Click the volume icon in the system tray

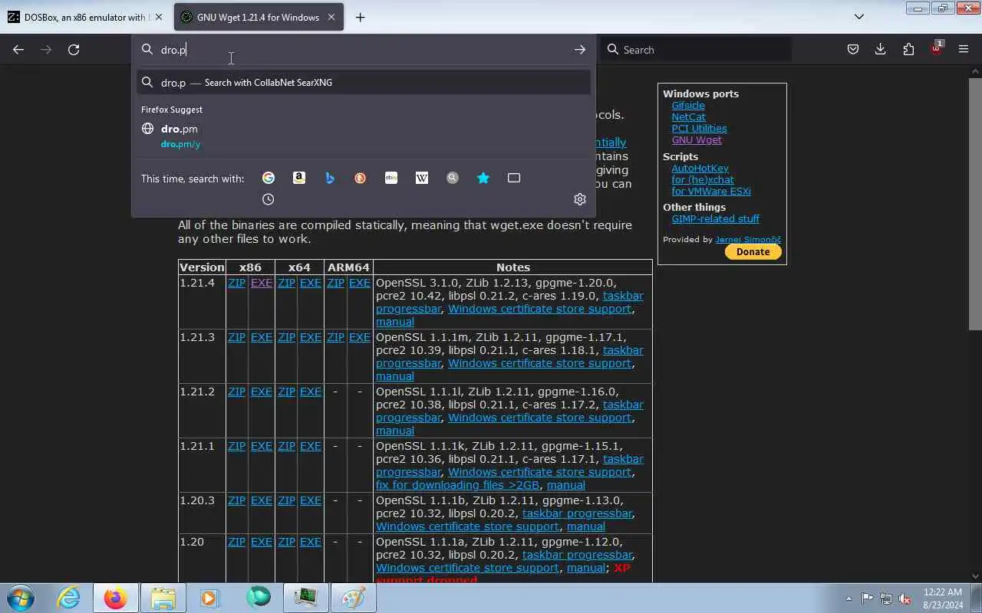tap(905, 598)
